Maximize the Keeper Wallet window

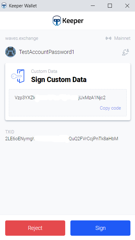coord(110,6)
